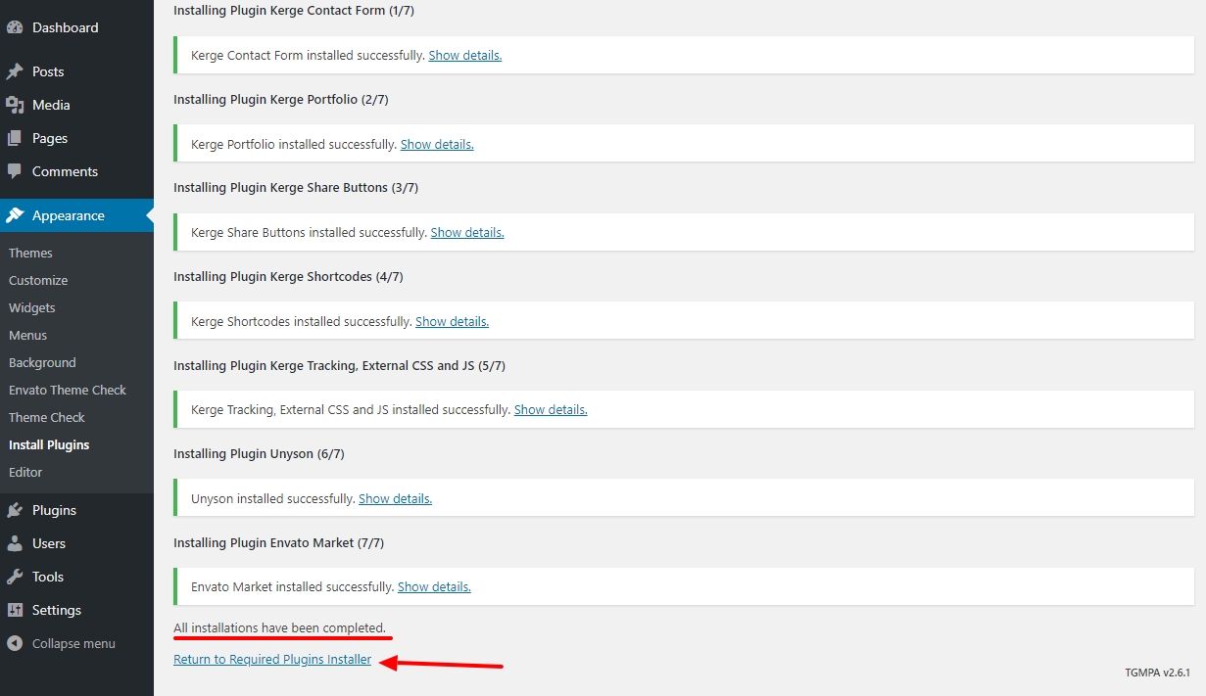Open Envato Theme Check submenu item
The width and height of the screenshot is (1206, 696).
(68, 390)
